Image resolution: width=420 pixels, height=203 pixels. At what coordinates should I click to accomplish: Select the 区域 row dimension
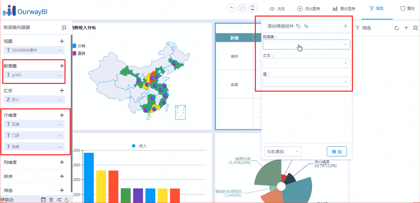point(34,124)
